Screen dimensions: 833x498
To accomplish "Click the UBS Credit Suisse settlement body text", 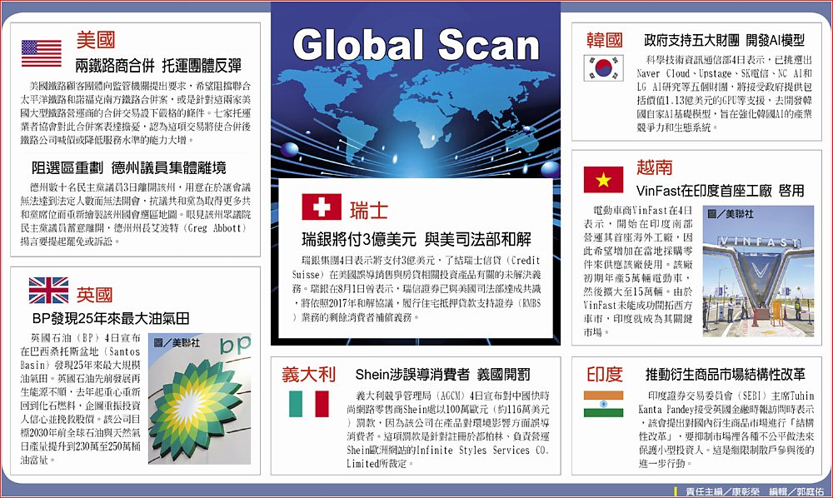I will 416,289.
